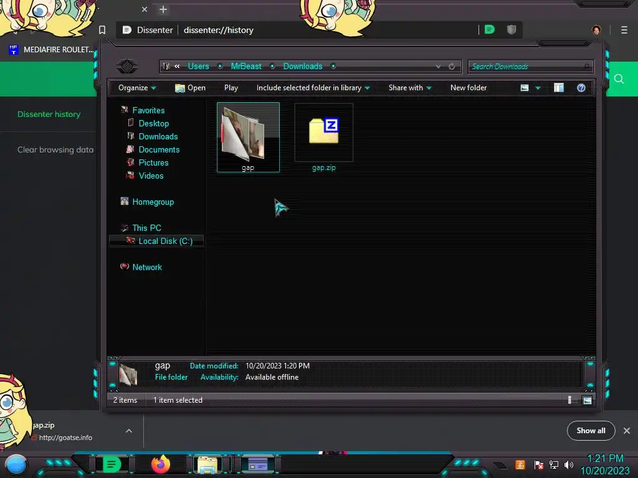Image resolution: width=638 pixels, height=478 pixels.
Task: Expand Include selected folder in library
Action: tap(313, 88)
